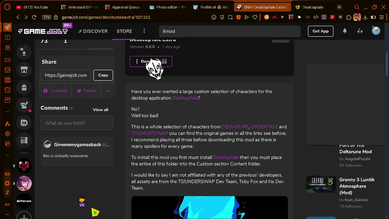Open the UNDERTALE link

264,127
